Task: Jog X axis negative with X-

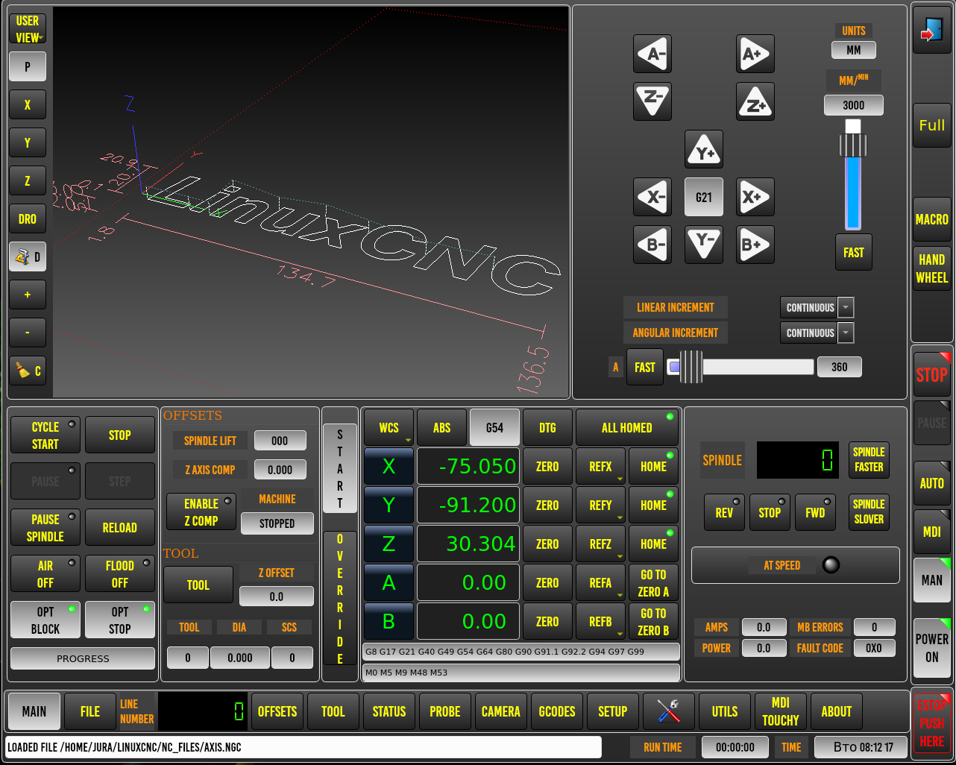Action: coord(652,197)
